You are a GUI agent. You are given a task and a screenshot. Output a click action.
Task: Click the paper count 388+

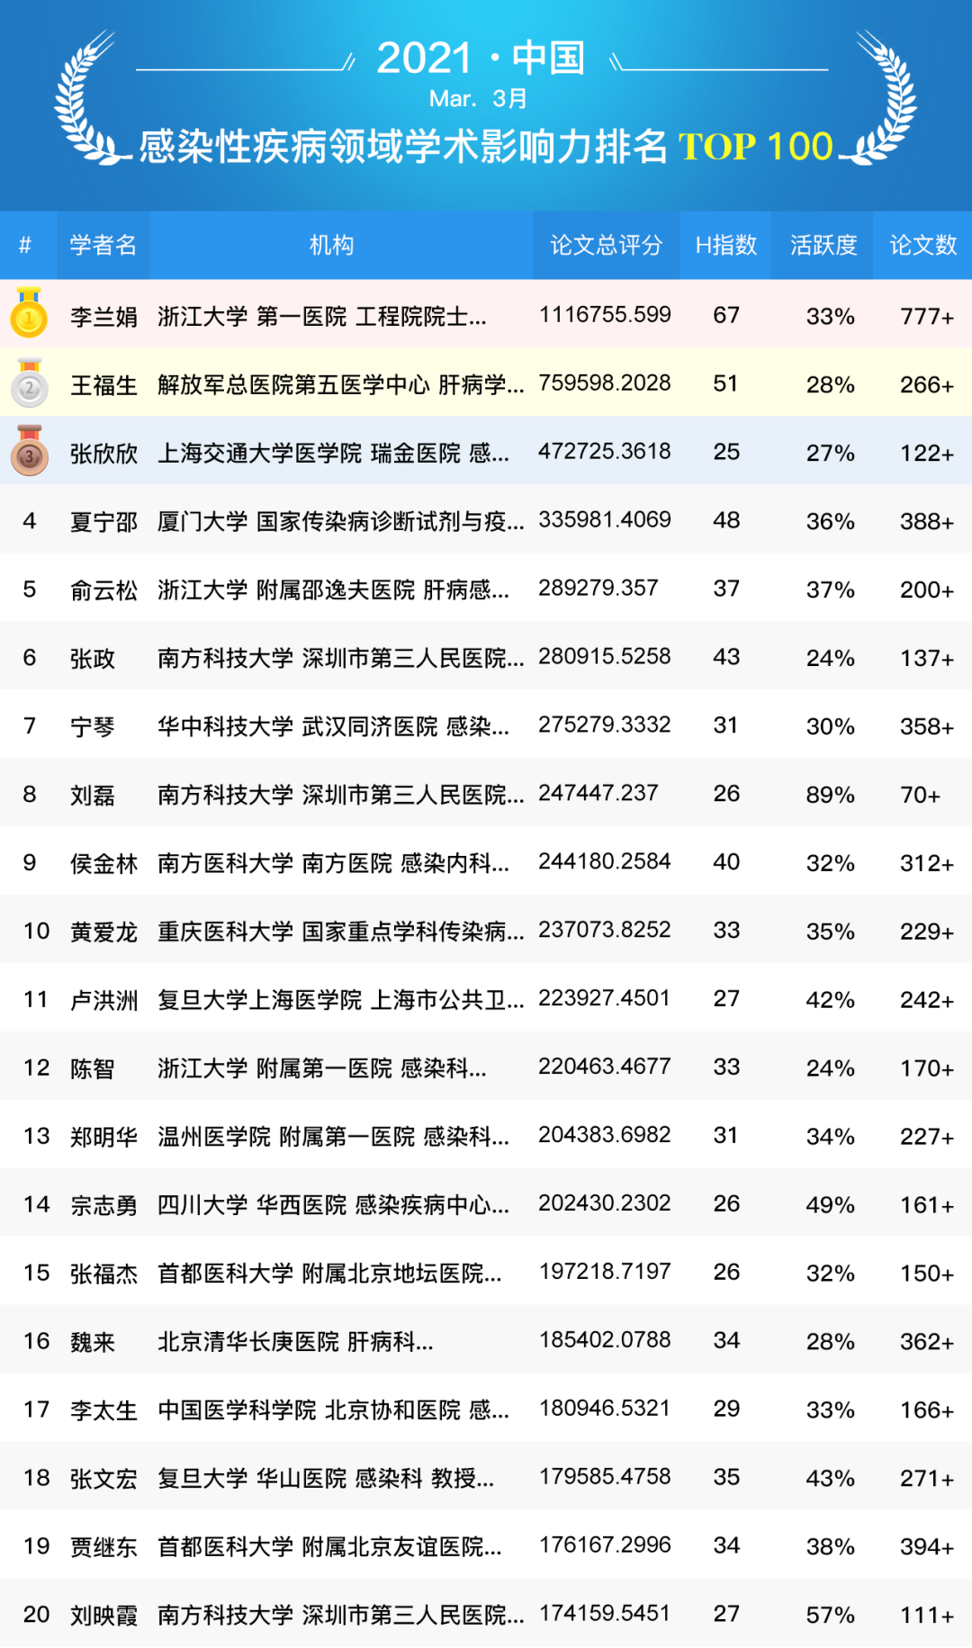(x=927, y=522)
